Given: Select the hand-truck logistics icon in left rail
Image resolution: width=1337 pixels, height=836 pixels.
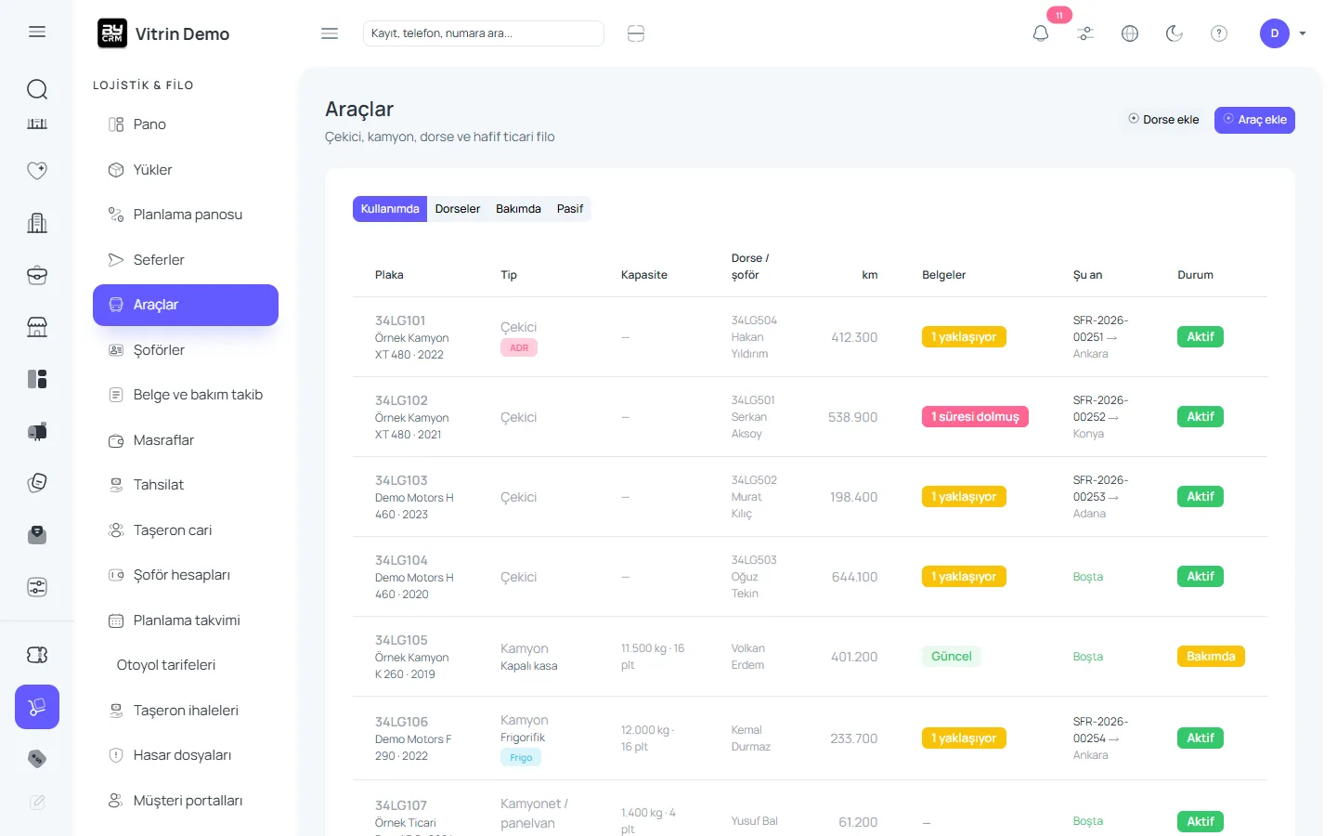Looking at the screenshot, I should [37, 707].
